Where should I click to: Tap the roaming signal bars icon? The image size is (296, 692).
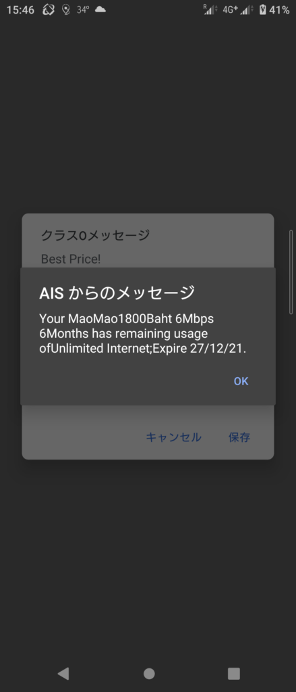pos(210,9)
